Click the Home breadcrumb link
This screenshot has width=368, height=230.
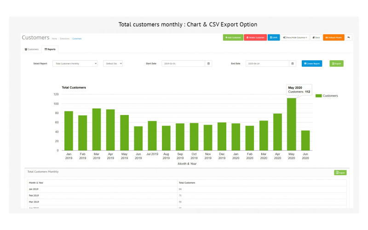pyautogui.click(x=54, y=39)
